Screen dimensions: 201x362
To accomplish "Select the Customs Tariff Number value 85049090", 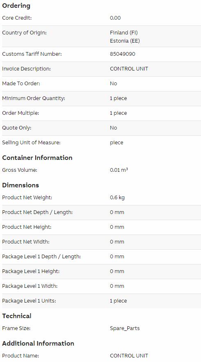I will coord(122,54).
